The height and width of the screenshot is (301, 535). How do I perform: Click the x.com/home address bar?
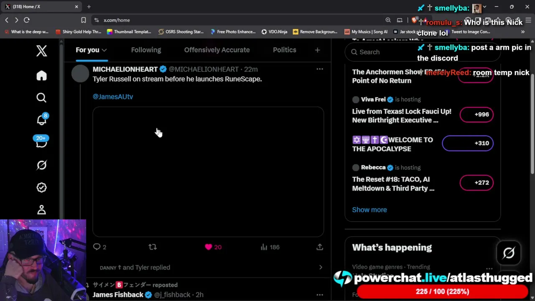coord(238,20)
